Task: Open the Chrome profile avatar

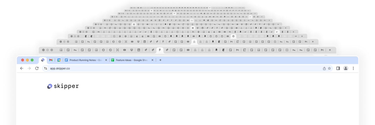Action: (346, 68)
